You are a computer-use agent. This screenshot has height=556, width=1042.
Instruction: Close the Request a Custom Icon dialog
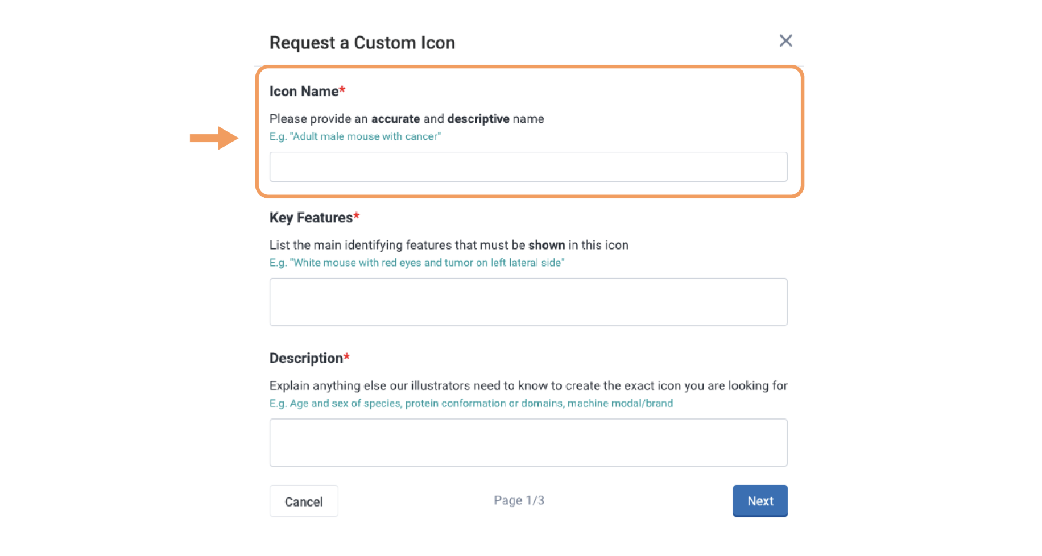(x=785, y=41)
